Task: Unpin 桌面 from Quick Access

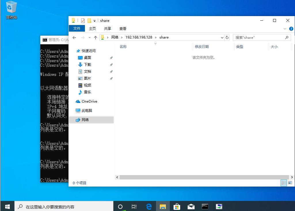Action: point(111,57)
